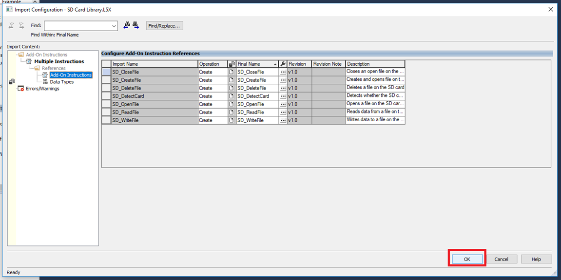561x280 pixels.
Task: Open the Find combo box dropdown
Action: click(x=114, y=26)
